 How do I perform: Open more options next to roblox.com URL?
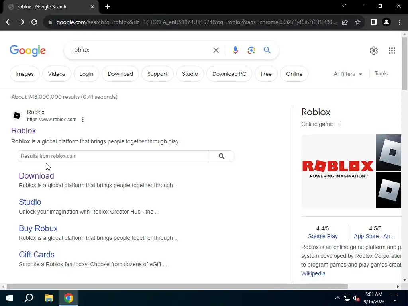pos(83,120)
